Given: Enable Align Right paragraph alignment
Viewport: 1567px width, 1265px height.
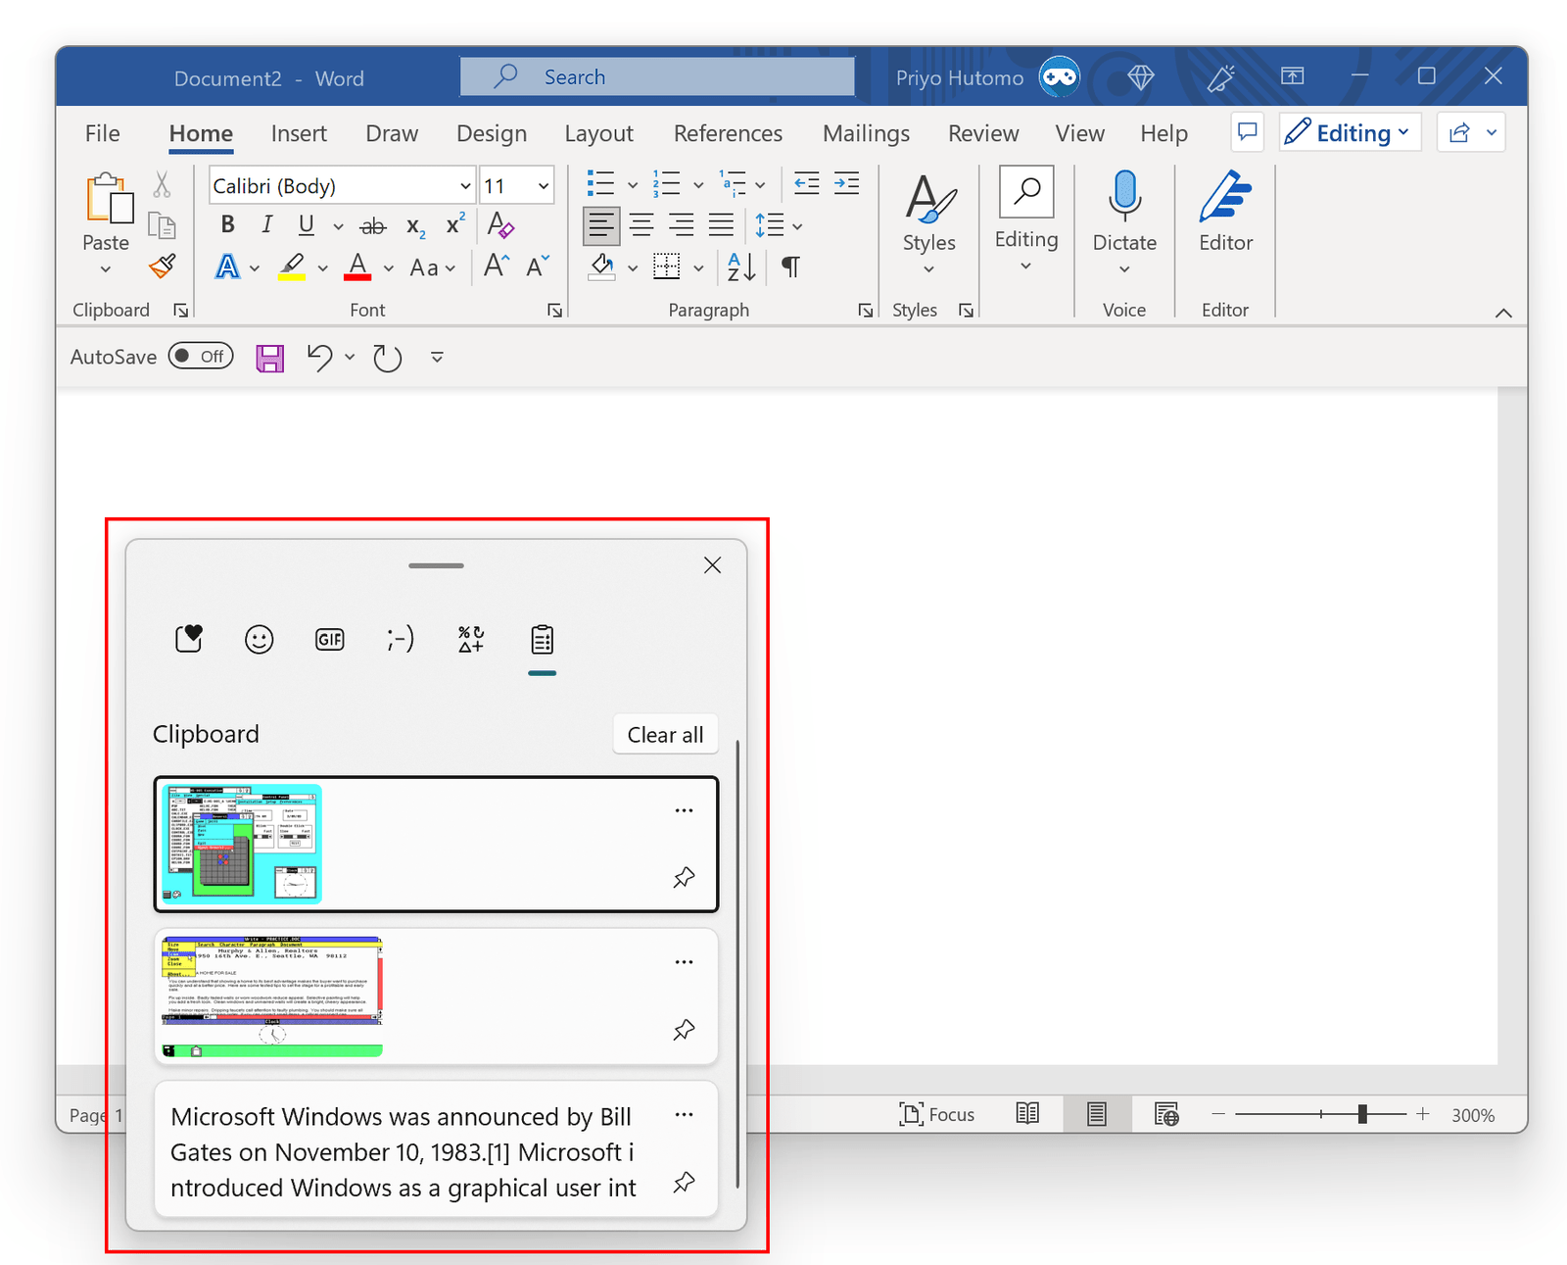Looking at the screenshot, I should [682, 226].
